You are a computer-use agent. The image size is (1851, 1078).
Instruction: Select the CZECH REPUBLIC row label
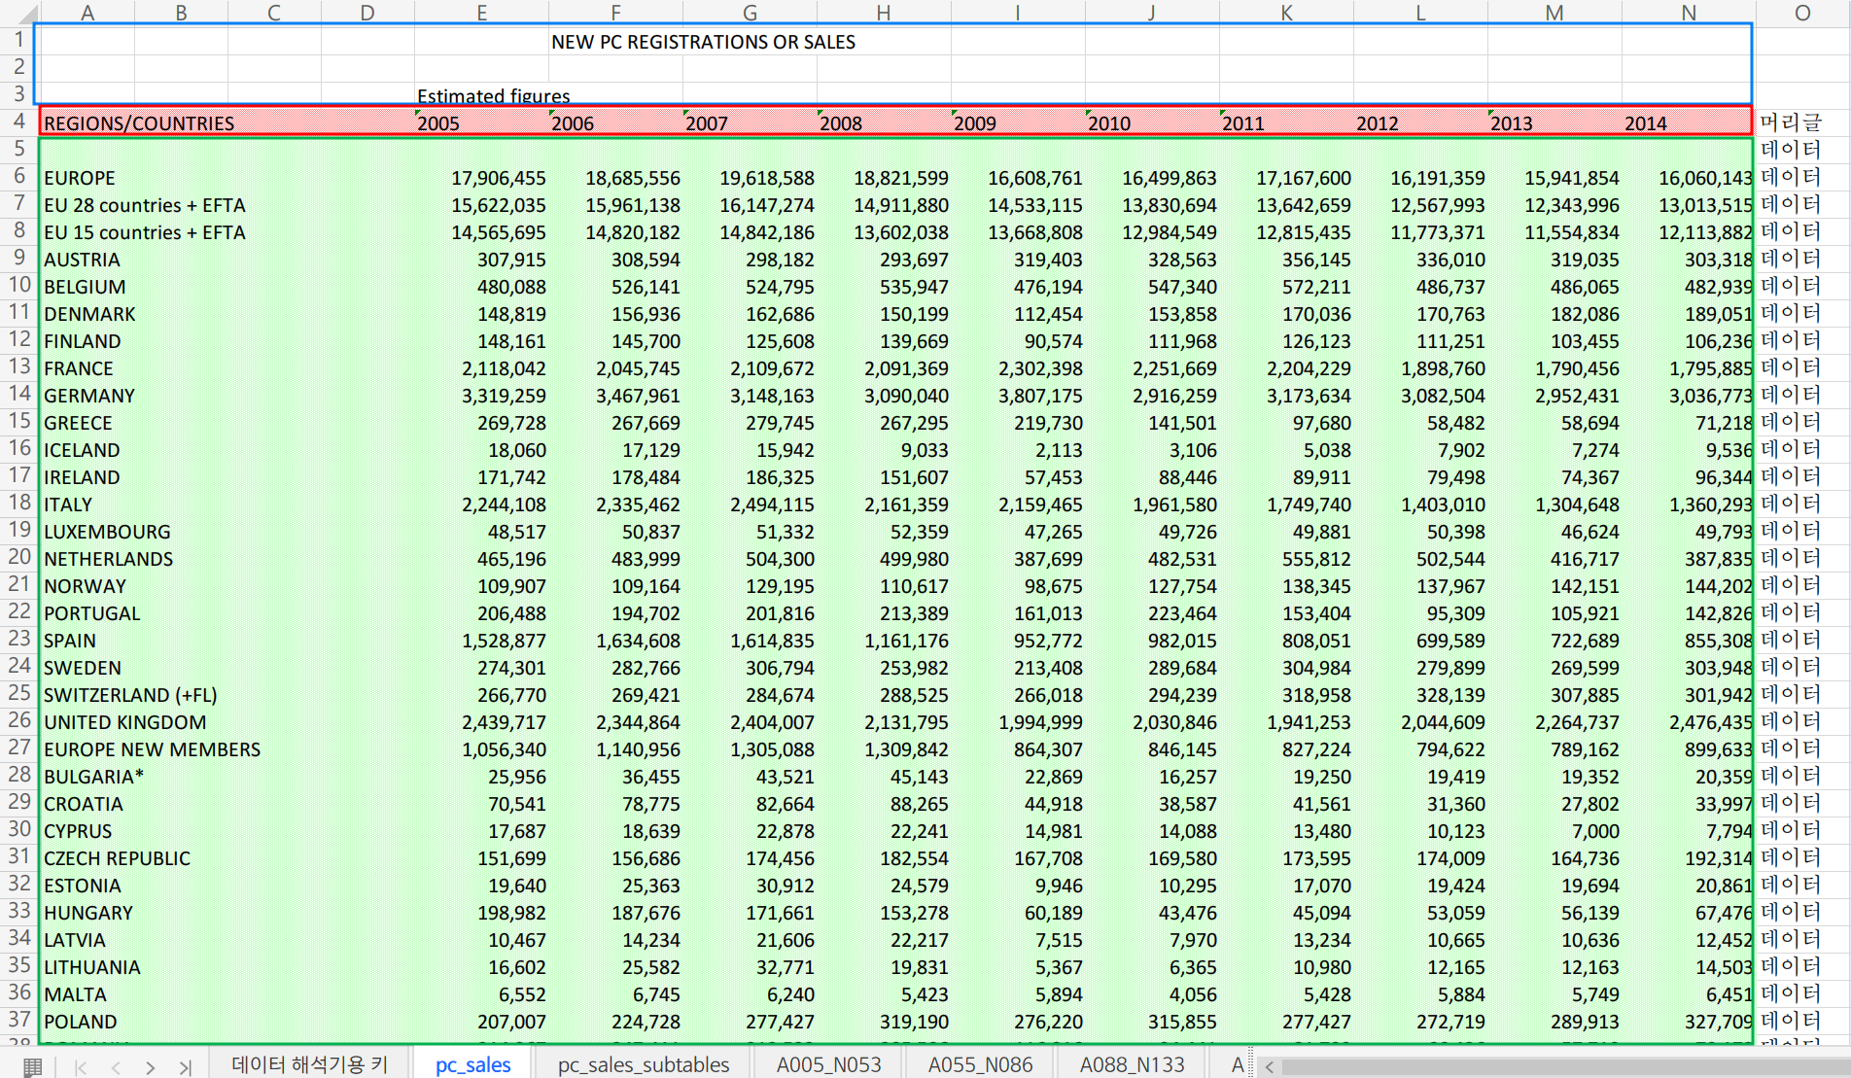(117, 858)
